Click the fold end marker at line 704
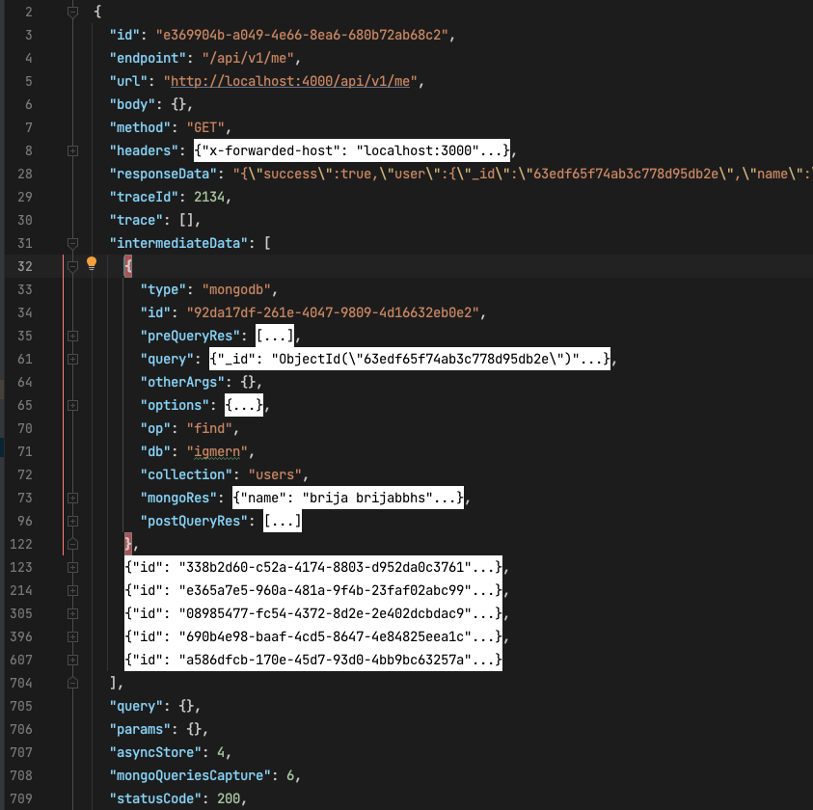 72,684
